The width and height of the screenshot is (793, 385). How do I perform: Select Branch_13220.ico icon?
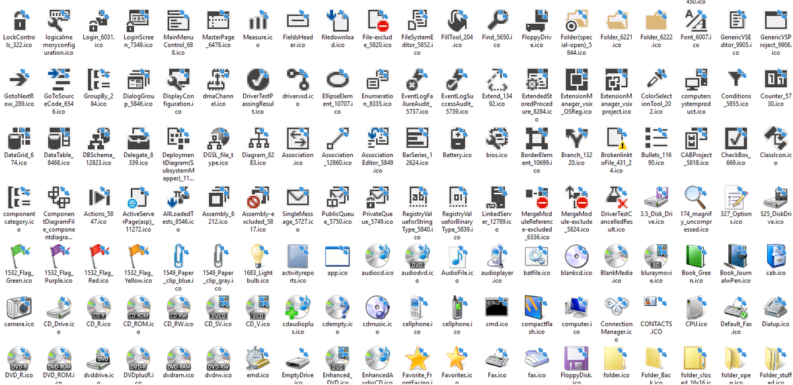576,138
